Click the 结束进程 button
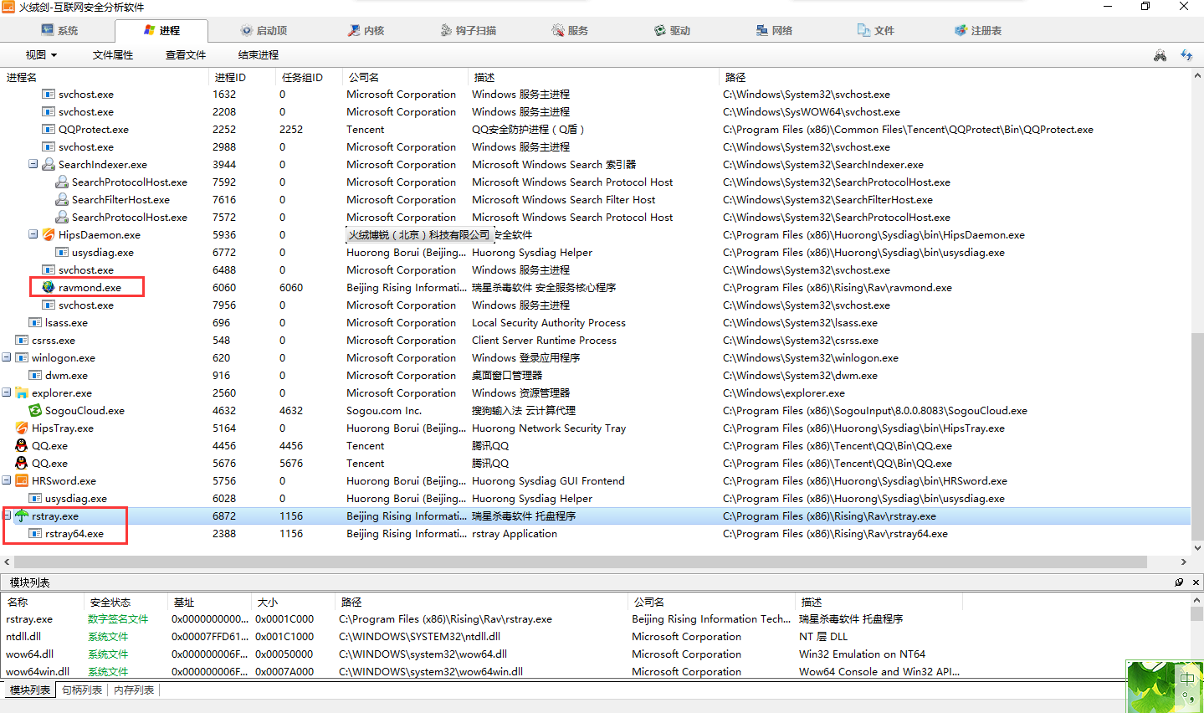 [x=259, y=55]
